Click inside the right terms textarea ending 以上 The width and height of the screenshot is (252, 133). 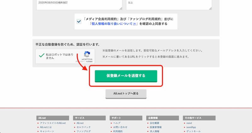point(169,5)
